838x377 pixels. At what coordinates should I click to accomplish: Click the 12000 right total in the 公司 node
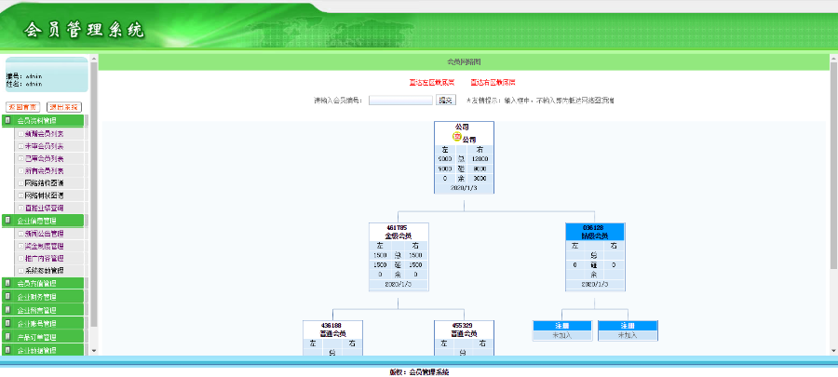(x=480, y=159)
